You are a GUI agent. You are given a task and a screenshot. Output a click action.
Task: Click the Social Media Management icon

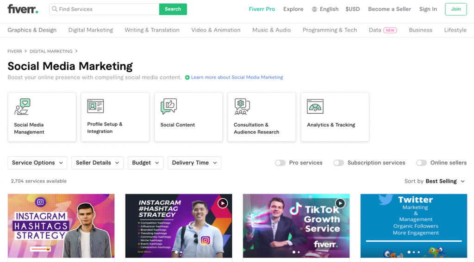coord(22,107)
